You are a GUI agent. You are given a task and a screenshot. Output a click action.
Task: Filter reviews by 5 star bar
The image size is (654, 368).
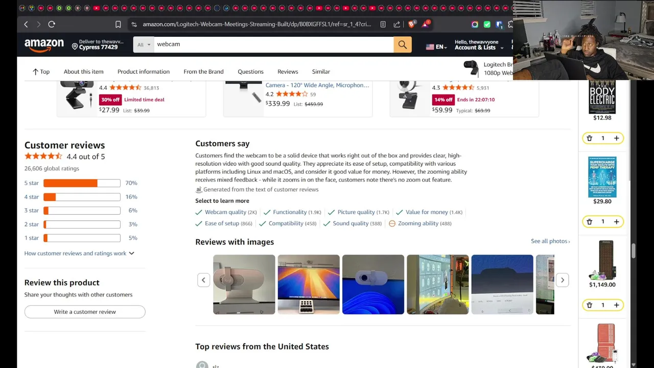[82, 183]
